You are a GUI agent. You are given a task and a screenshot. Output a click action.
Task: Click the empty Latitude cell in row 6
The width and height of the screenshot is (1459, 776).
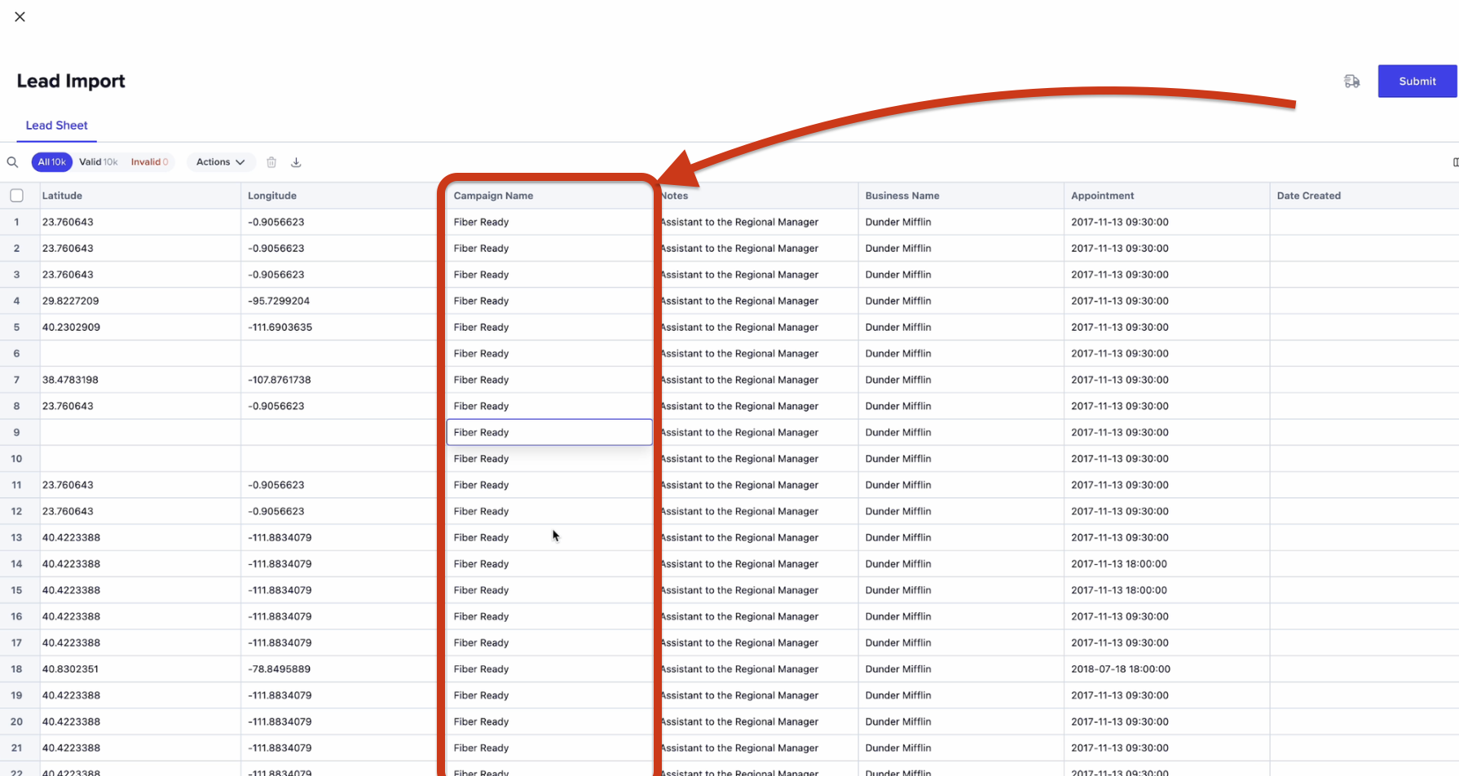(140, 354)
